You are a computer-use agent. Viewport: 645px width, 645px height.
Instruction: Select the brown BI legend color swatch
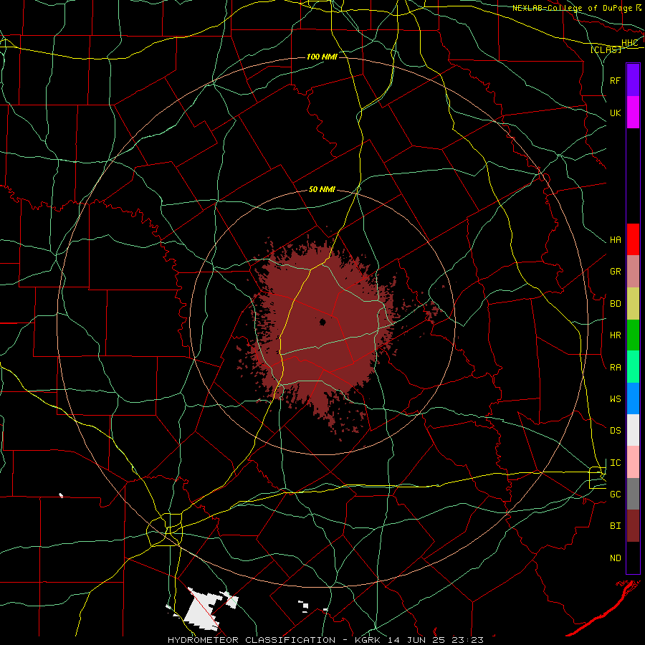point(633,526)
